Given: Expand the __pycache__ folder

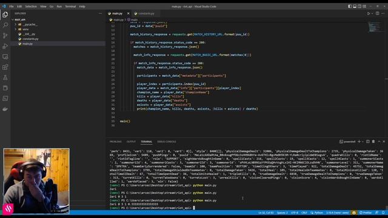Looking at the screenshot, I should (x=15, y=24).
